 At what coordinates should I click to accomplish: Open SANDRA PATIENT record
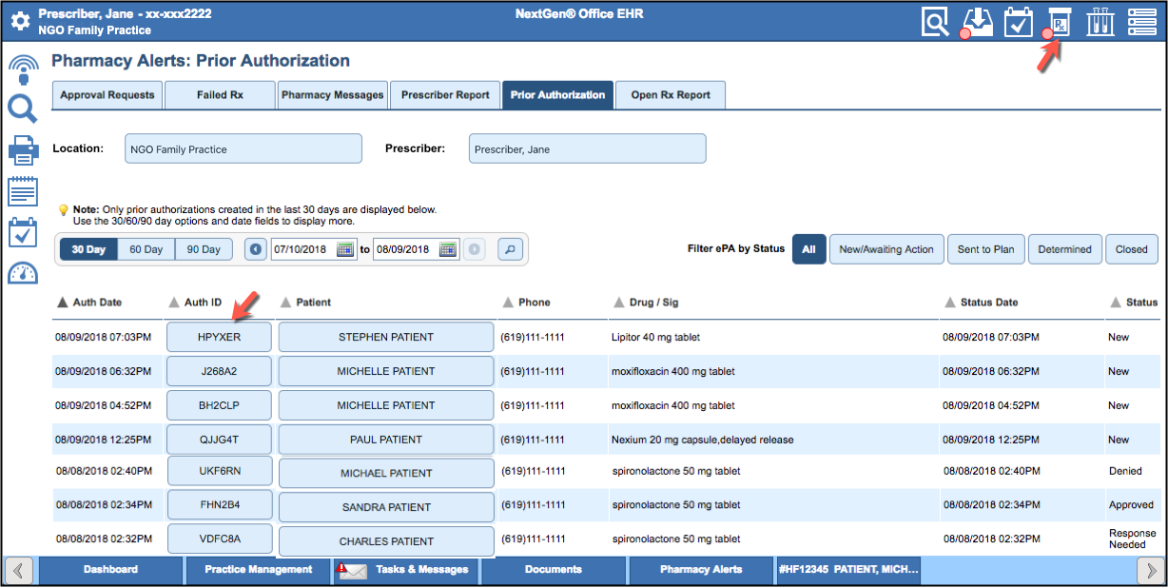pos(386,507)
